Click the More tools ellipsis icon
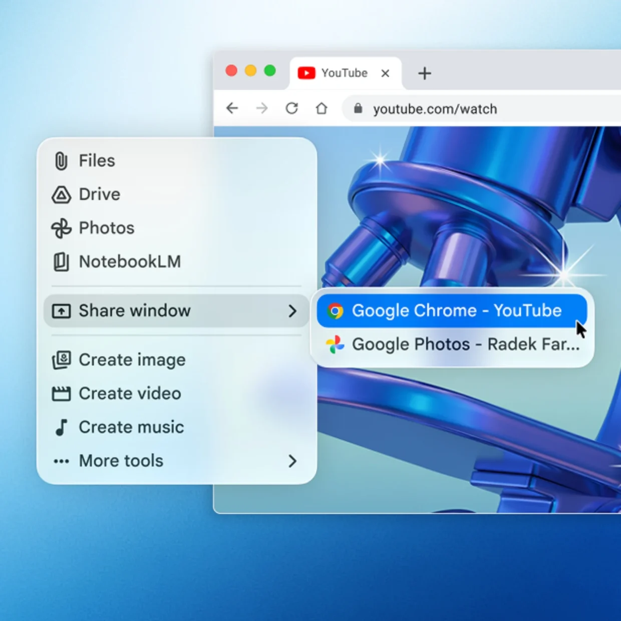 (x=60, y=461)
